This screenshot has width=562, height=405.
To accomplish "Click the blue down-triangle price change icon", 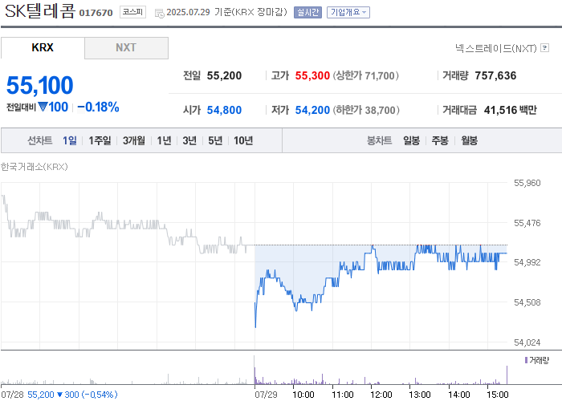I will pos(43,107).
